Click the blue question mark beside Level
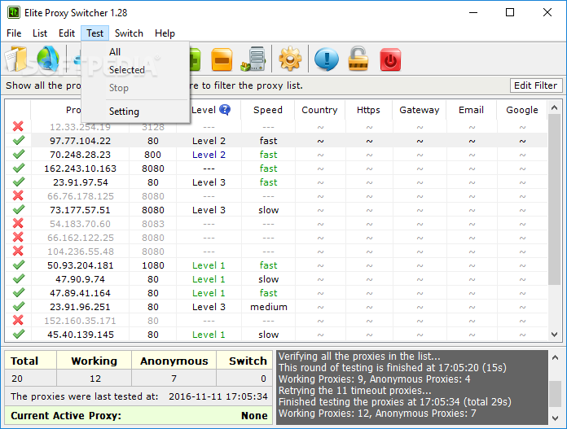The image size is (567, 429). pos(225,110)
